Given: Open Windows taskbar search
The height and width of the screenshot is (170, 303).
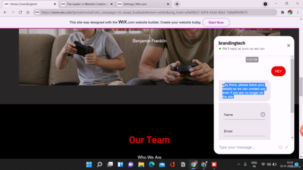Looking at the screenshot, I should coord(99,164).
